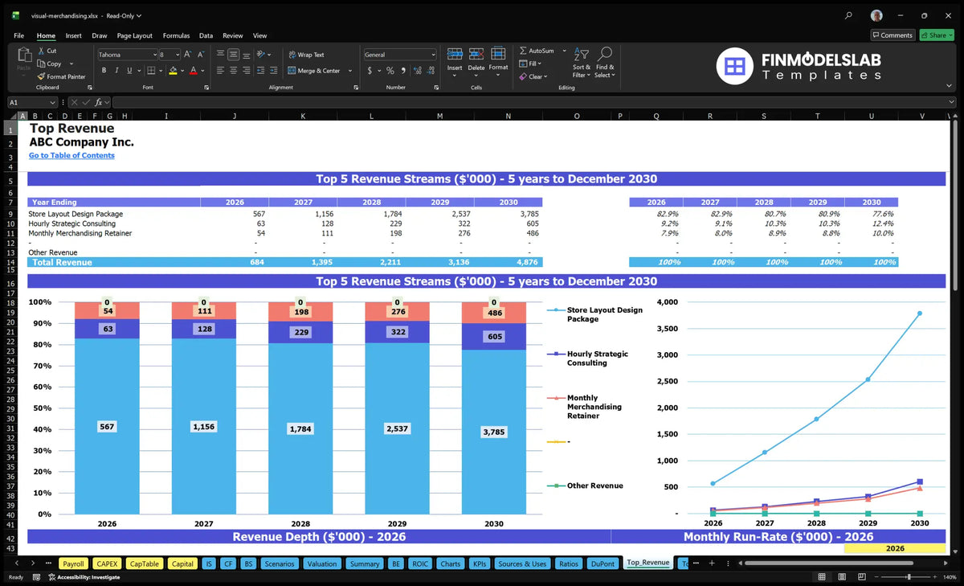Open the Merge & Center dropdown arrow
The height and width of the screenshot is (586, 964).
[x=349, y=71]
